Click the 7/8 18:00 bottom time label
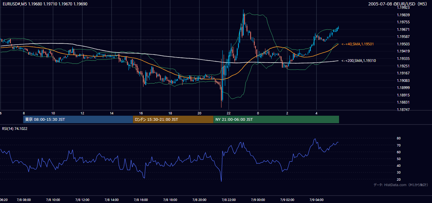 tap(170, 200)
